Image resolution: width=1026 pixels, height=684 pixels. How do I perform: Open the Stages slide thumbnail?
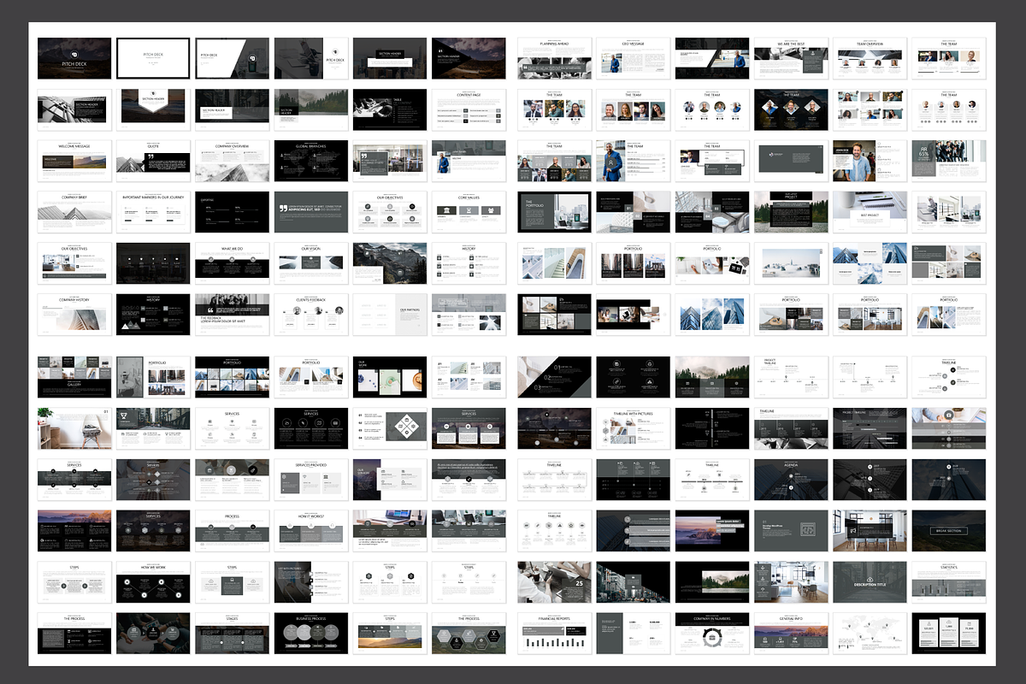(232, 634)
